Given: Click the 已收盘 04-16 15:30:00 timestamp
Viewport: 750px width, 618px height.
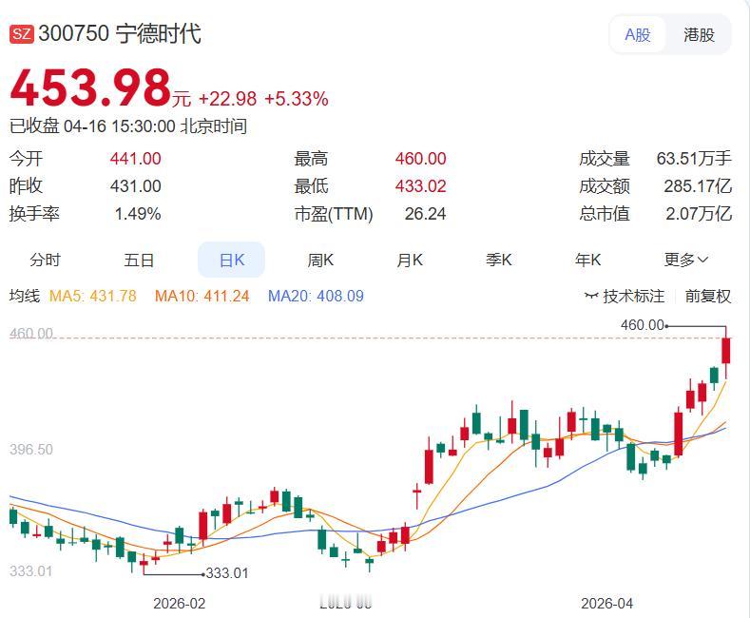Looking at the screenshot, I should [128, 126].
